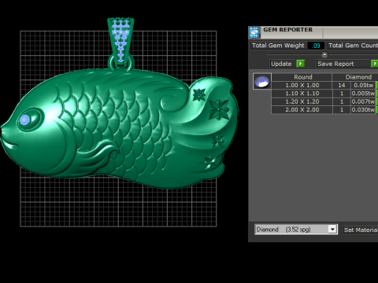Click the 0.030tw weight cell
Screen dimensions: 378x283
pyautogui.click(x=363, y=109)
